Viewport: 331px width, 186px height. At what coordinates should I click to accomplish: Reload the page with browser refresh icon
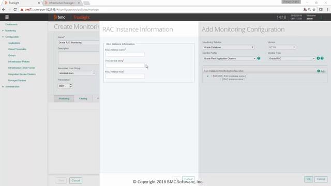click(x=15, y=9)
